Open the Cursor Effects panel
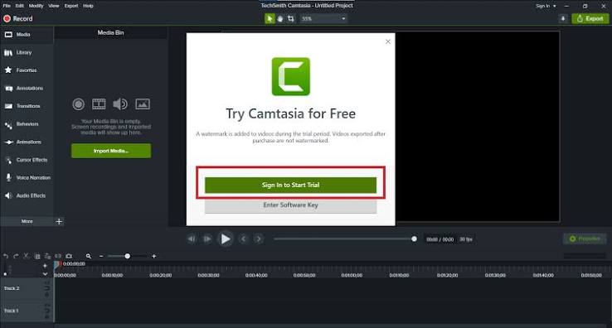This screenshot has height=328, width=612. [x=27, y=160]
